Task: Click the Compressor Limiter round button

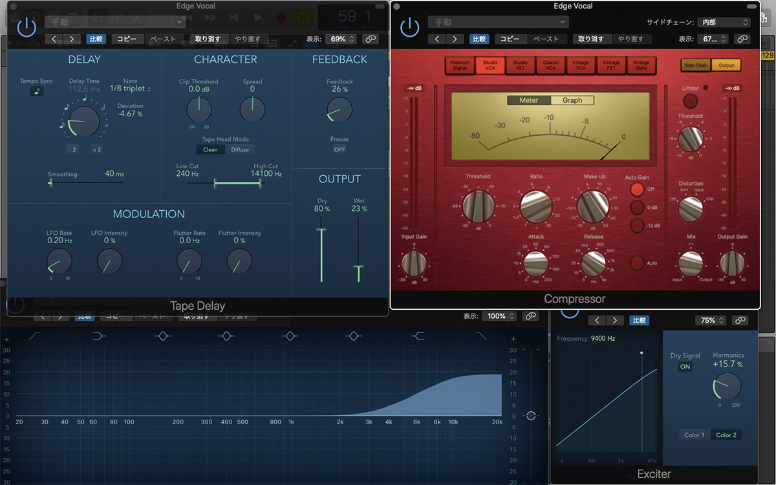Action: pos(691,101)
